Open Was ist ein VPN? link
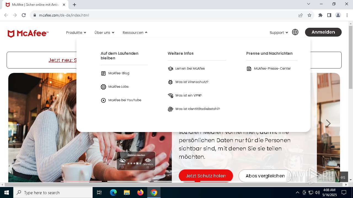Screen dimensions: 353x198 pos(189,95)
